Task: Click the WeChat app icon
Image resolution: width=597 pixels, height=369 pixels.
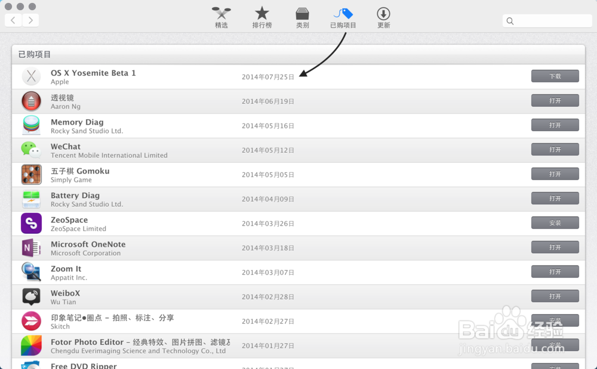Action: [30, 150]
